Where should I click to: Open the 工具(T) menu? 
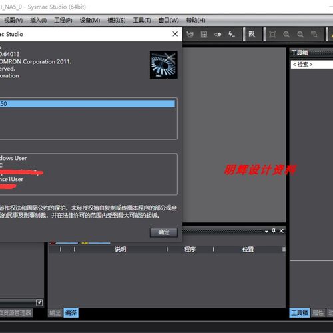(x=142, y=21)
